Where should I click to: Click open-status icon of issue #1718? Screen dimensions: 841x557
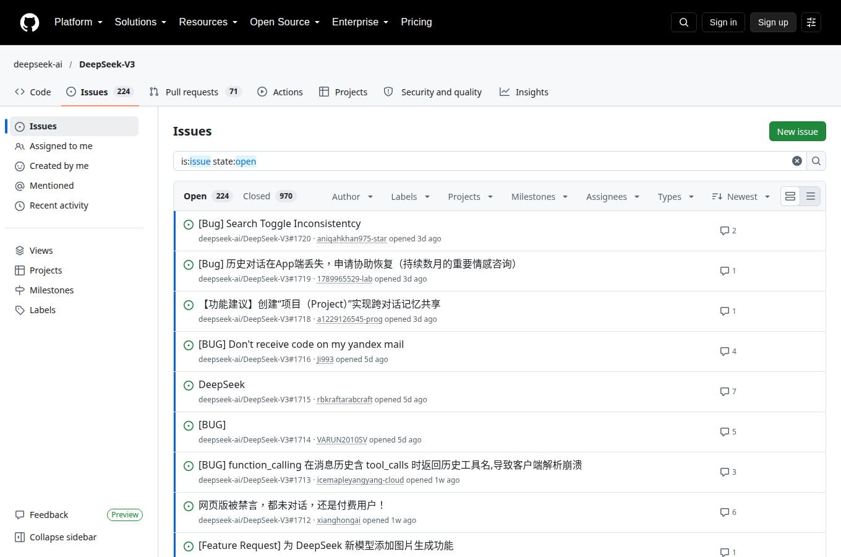pyautogui.click(x=189, y=305)
